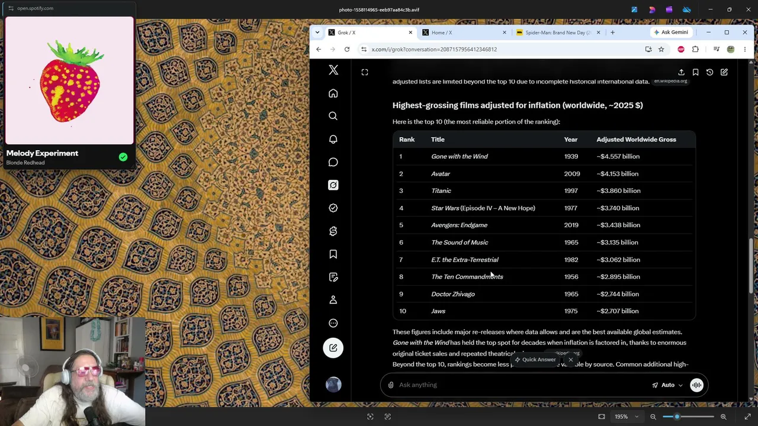Open Notifications bell in X sidebar
Image resolution: width=758 pixels, height=426 pixels.
coord(333,139)
